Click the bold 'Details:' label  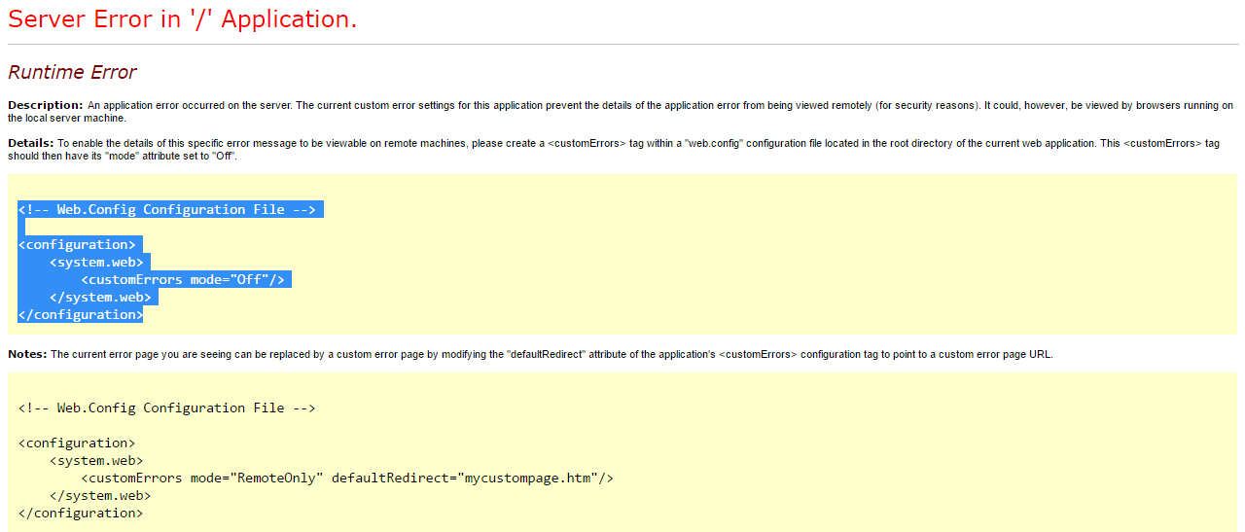tap(31, 143)
